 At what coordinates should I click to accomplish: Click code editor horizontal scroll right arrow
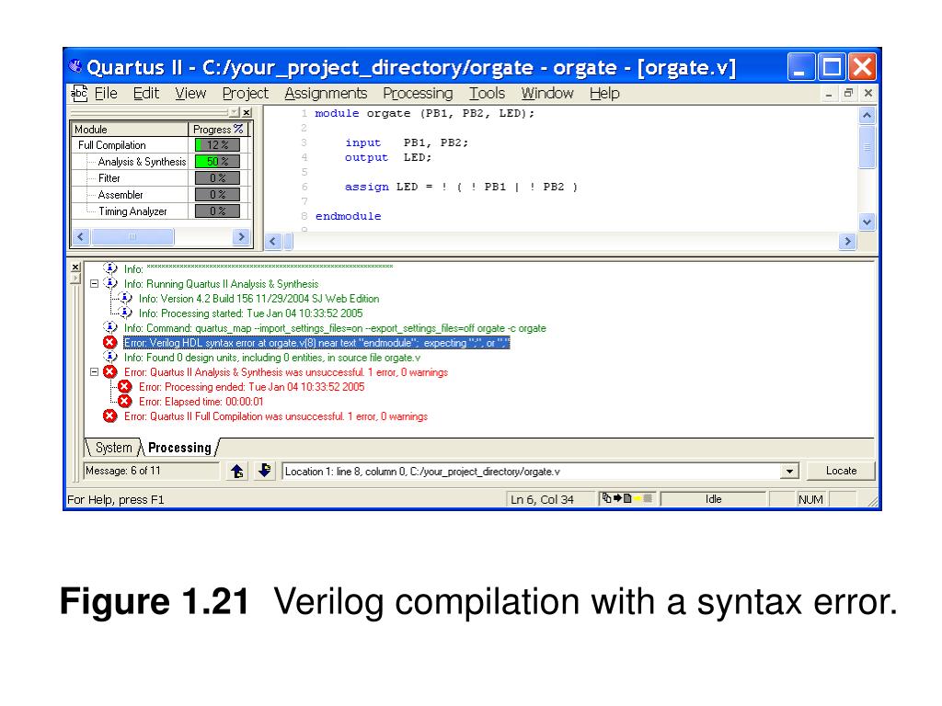point(847,242)
